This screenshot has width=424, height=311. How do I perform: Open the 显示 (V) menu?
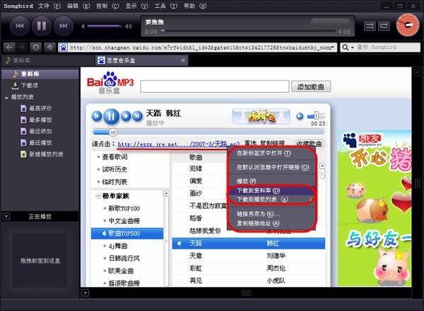point(137,6)
